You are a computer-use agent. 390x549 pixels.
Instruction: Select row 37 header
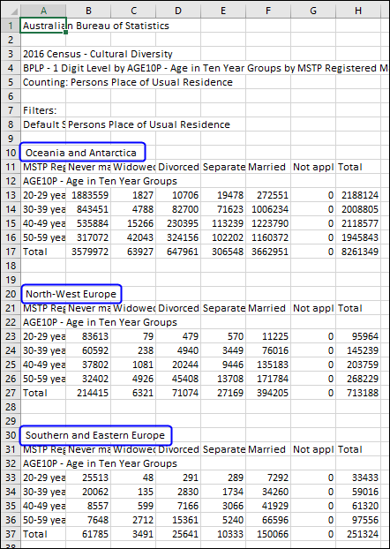(x=11, y=534)
